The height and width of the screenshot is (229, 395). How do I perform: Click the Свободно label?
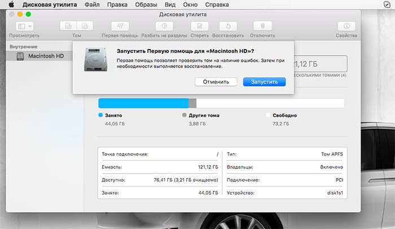(284, 115)
